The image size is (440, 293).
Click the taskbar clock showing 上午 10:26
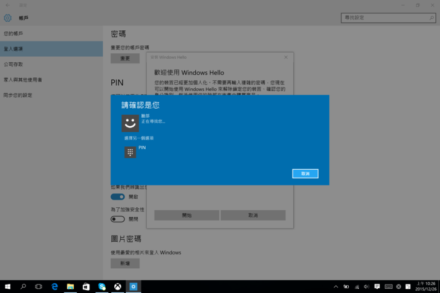[425, 286]
